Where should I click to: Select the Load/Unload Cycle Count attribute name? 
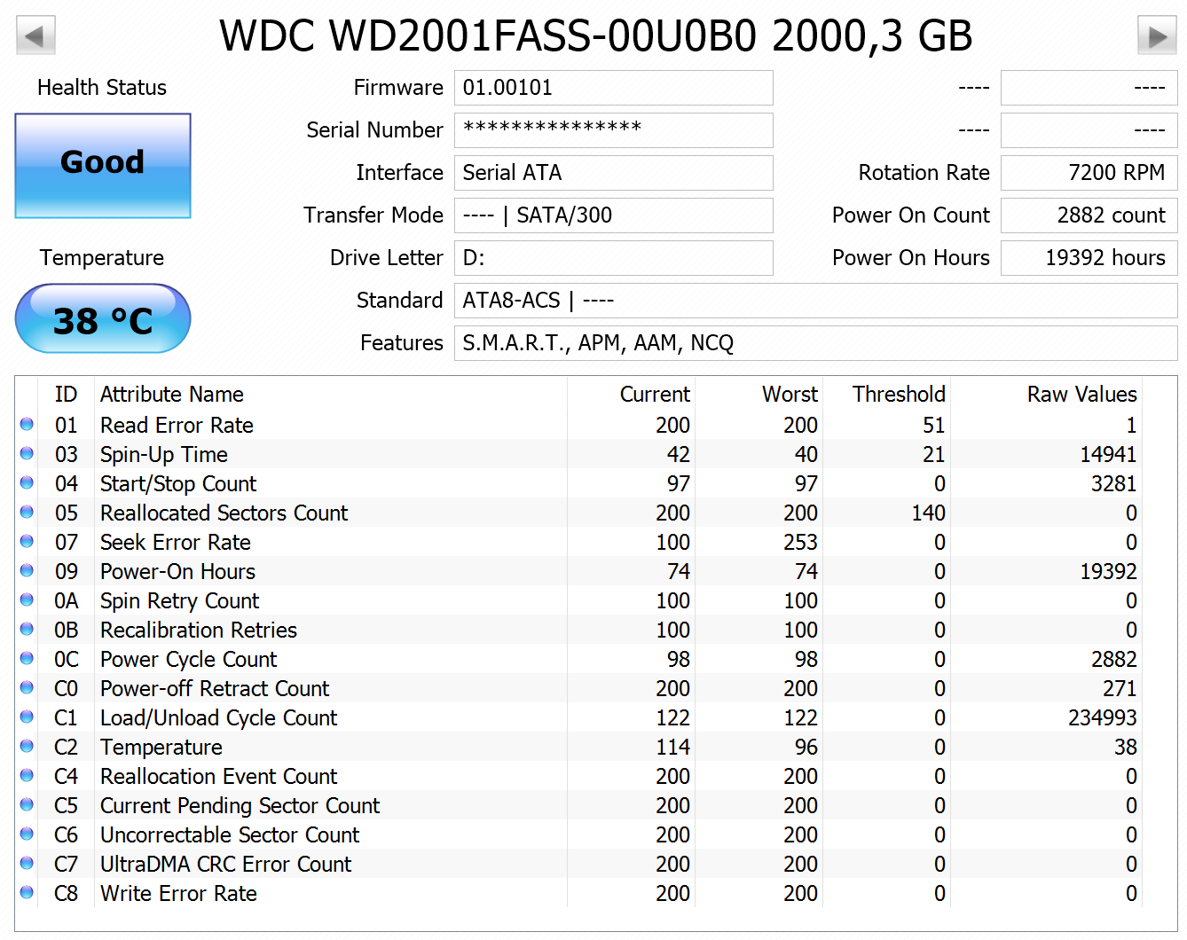point(218,718)
